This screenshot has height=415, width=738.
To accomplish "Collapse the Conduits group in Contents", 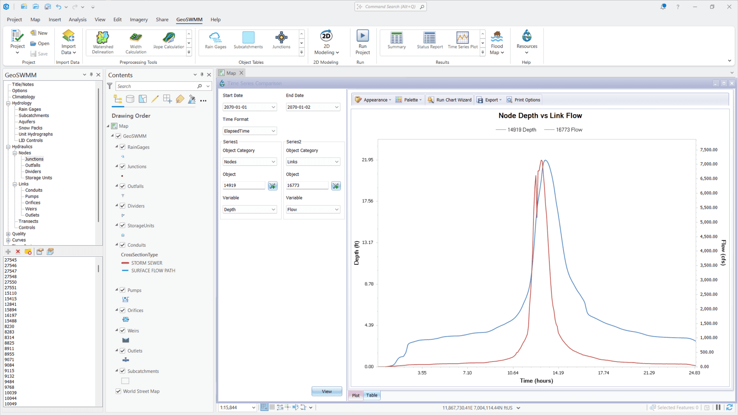I will click(117, 245).
